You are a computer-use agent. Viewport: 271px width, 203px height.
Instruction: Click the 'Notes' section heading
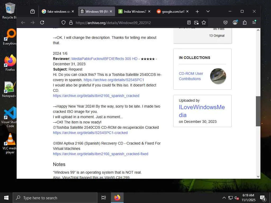coord(59,164)
